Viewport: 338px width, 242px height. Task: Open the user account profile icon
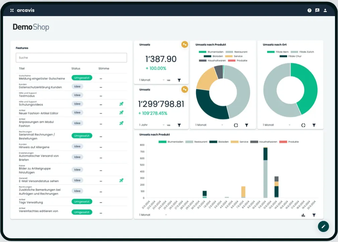point(325,10)
